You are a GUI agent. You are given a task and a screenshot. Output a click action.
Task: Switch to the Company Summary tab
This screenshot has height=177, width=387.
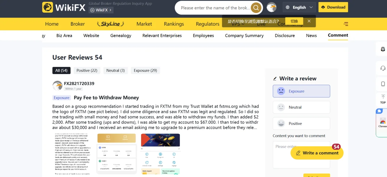(x=244, y=35)
